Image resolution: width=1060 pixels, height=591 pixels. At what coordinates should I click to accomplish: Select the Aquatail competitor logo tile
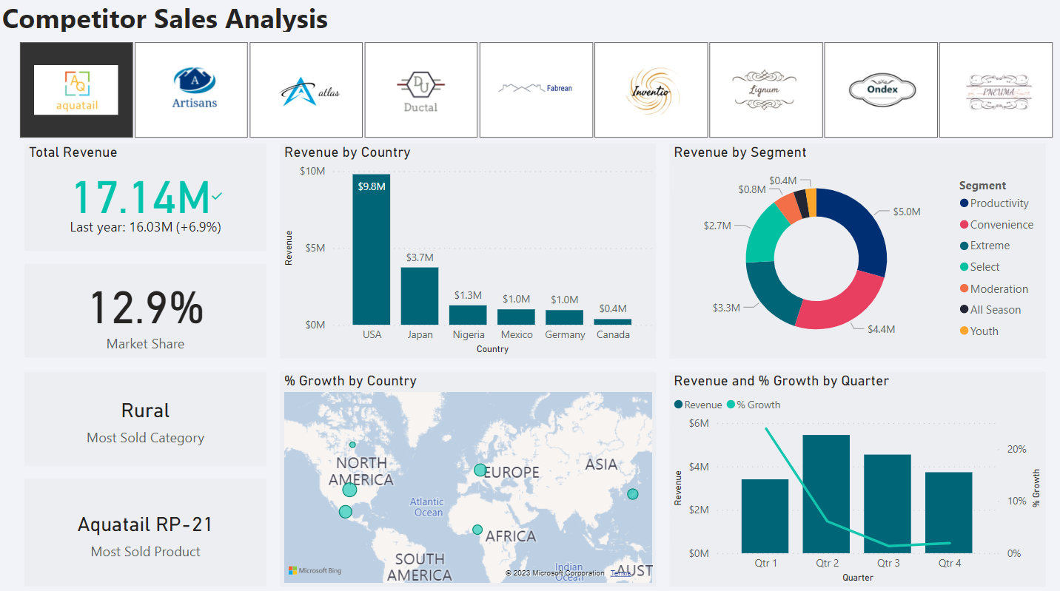tap(76, 90)
